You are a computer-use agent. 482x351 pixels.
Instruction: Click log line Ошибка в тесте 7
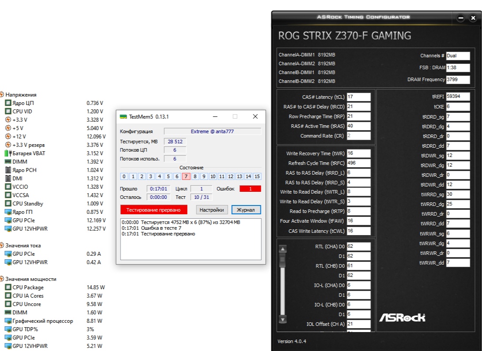[151, 228]
